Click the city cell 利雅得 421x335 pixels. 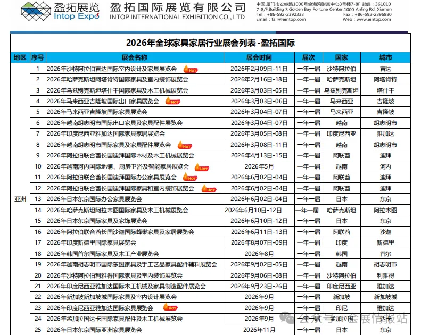(x=385, y=275)
